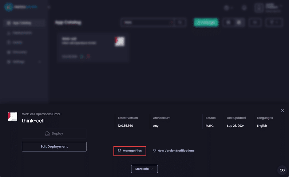
Task: Switch catalog to grid view
Action: [x=238, y=22]
